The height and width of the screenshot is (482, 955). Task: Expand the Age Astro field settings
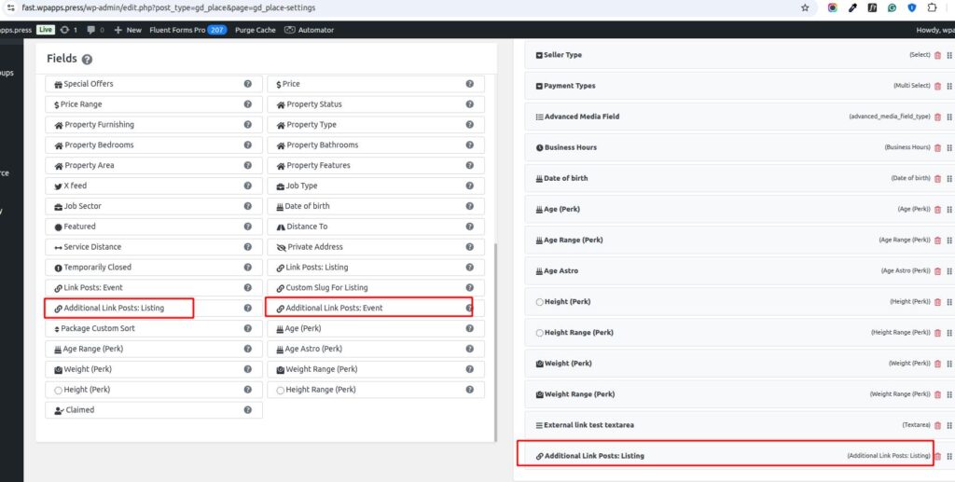tap(561, 270)
